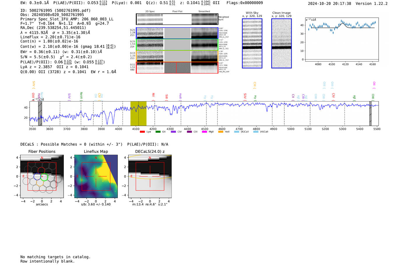Click the 2D Spec column header
Viewport: 408px width, 277px height.
click(150, 12)
